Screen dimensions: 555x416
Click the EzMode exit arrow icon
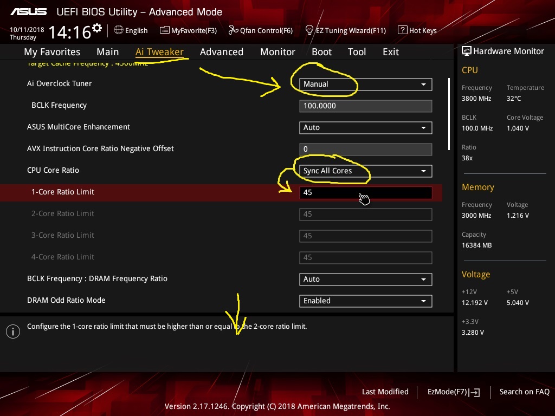point(474,392)
